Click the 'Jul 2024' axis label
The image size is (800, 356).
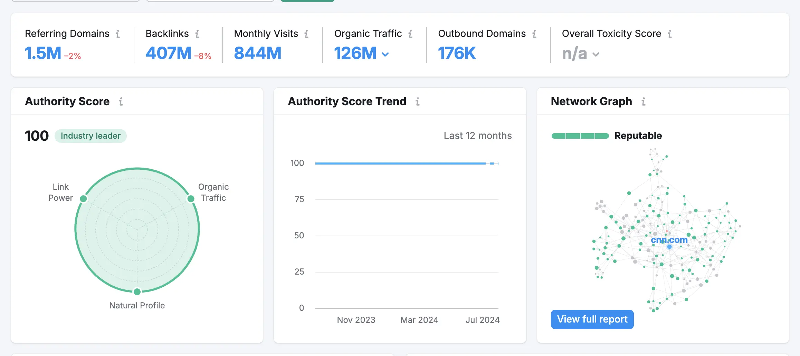pos(483,320)
